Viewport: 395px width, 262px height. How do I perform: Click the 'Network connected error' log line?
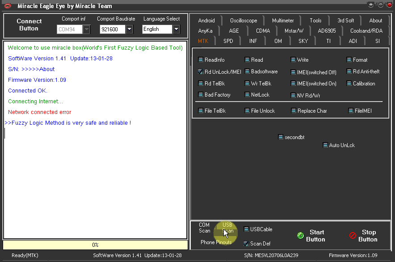pos(40,112)
